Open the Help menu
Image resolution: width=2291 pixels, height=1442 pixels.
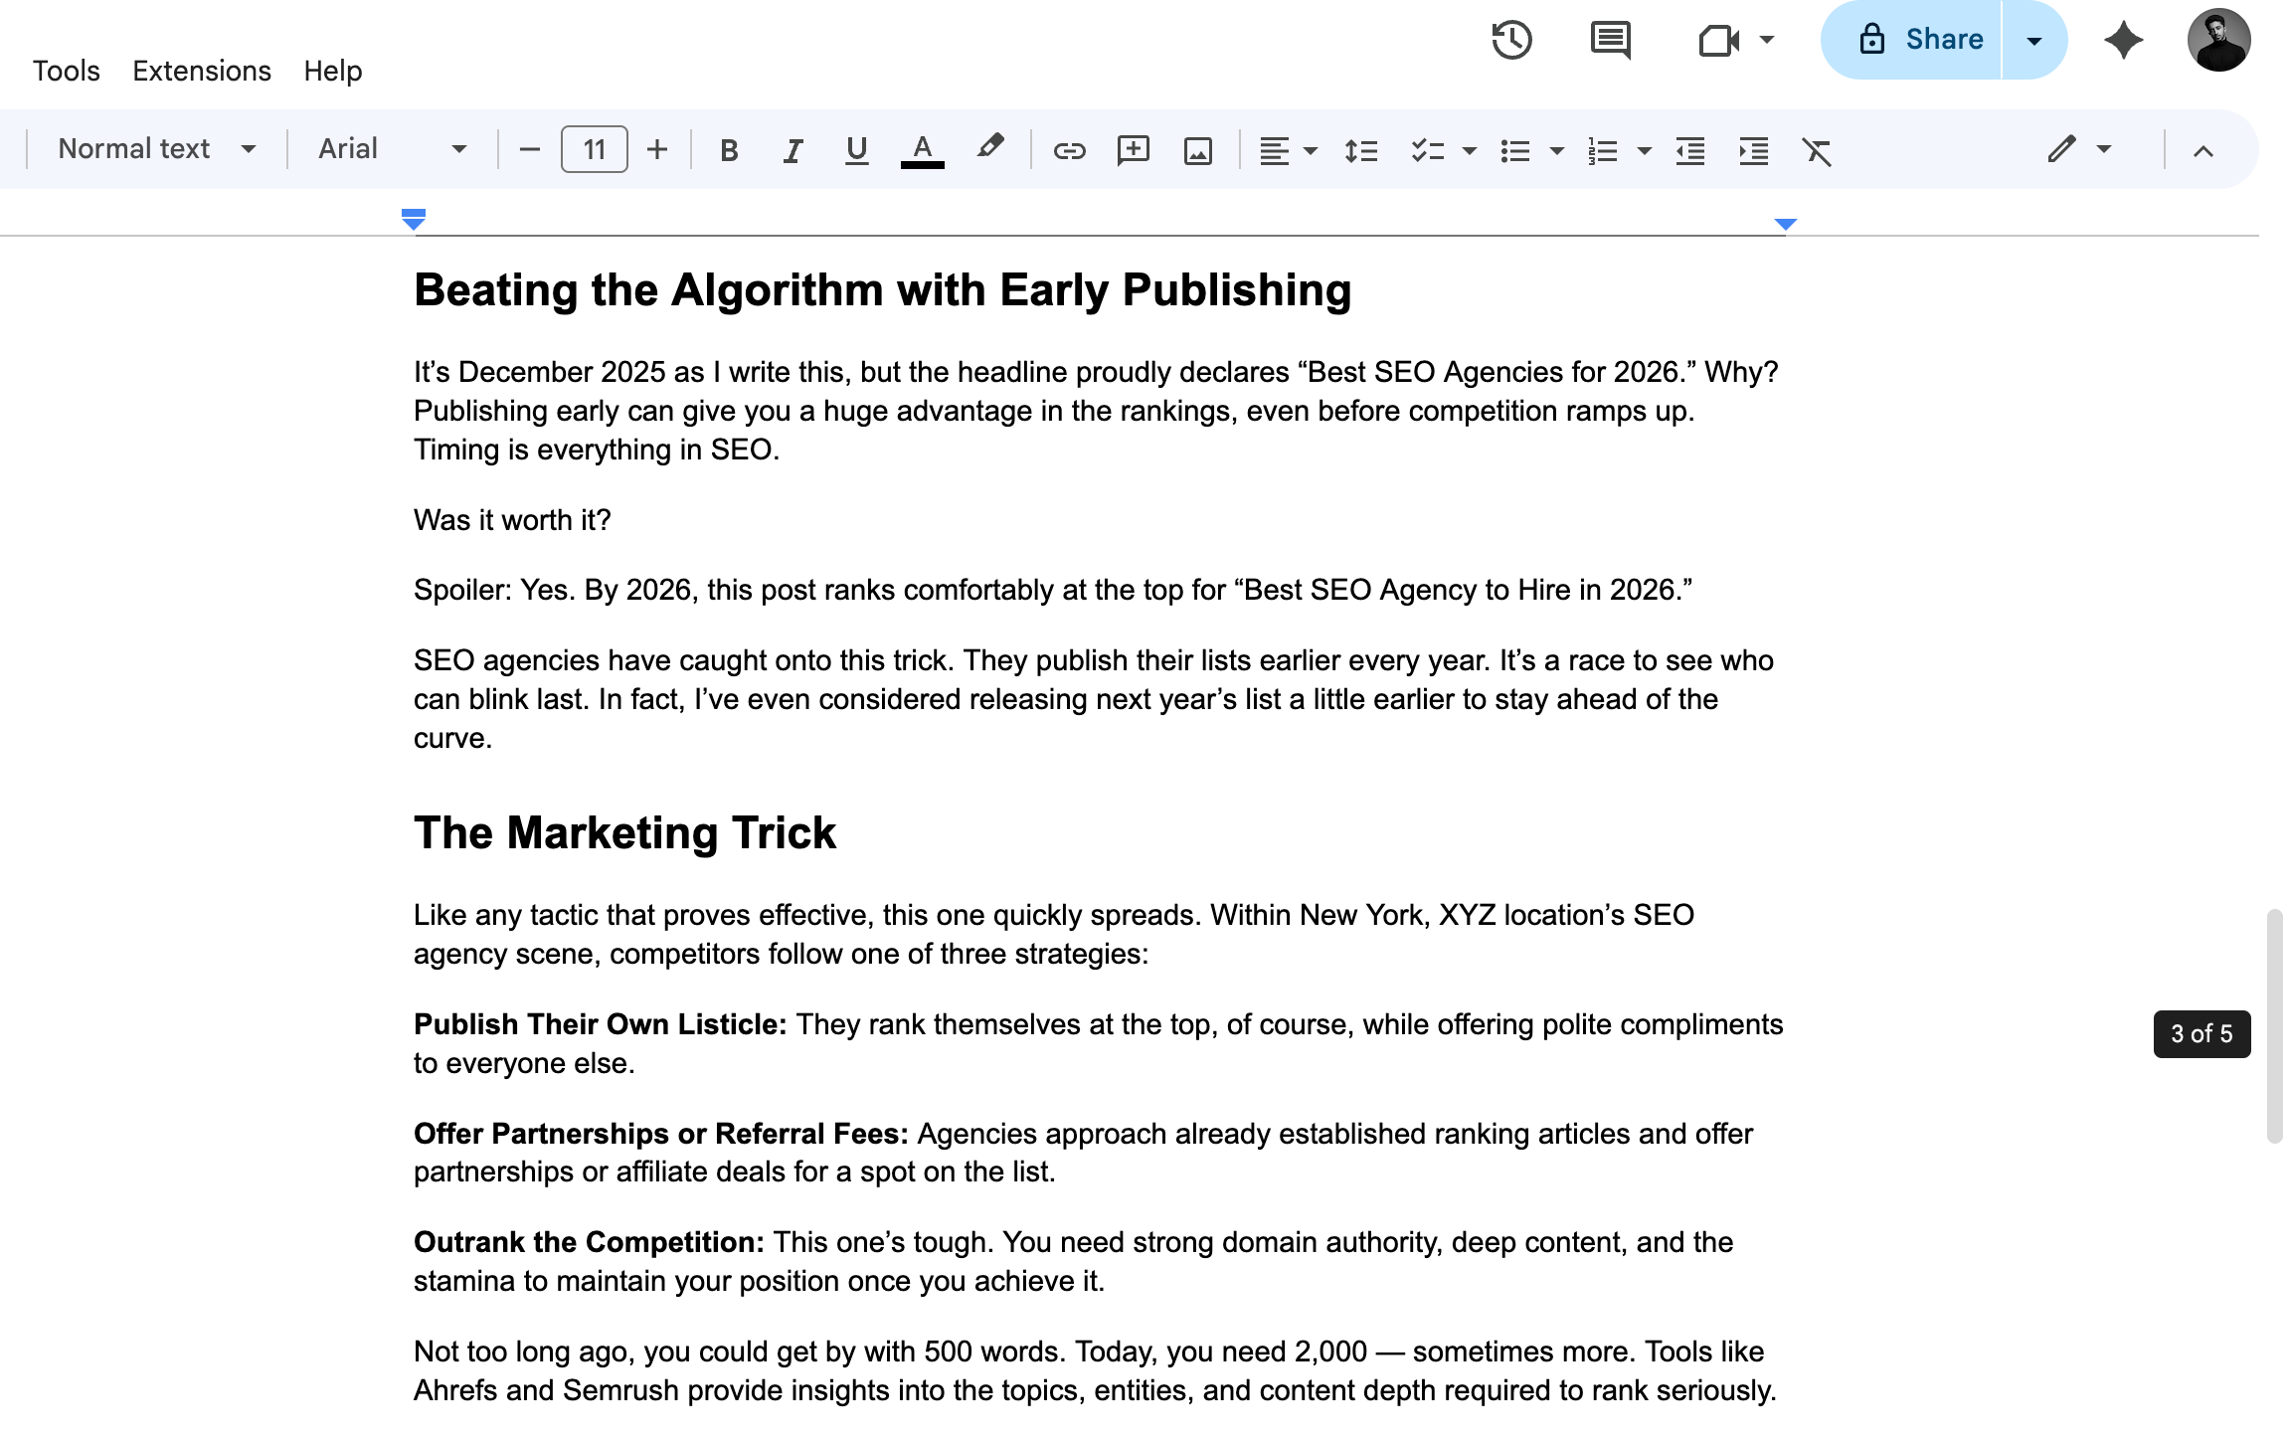[332, 71]
